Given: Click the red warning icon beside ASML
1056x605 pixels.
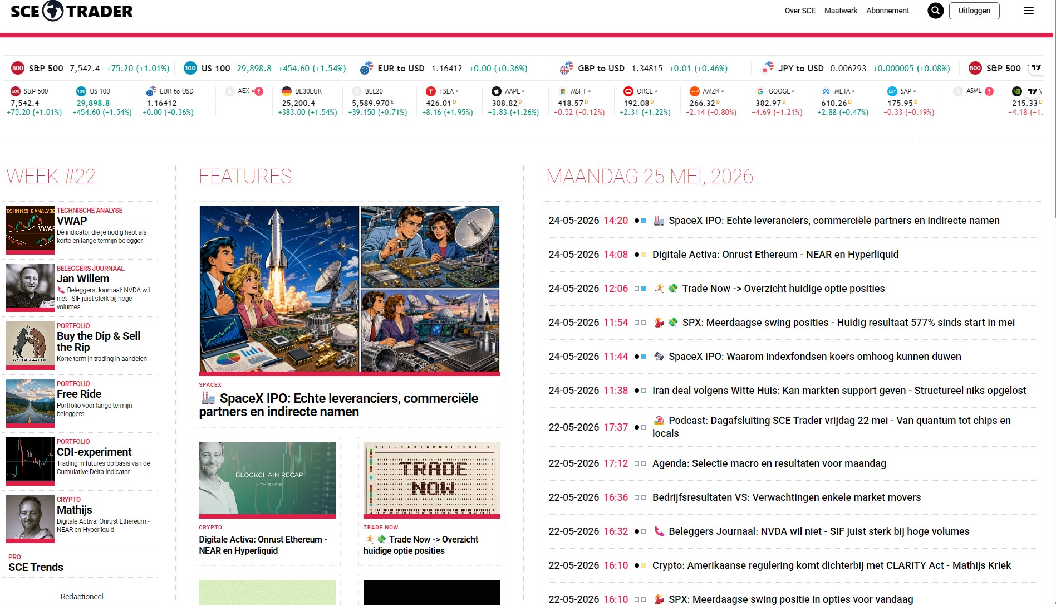Looking at the screenshot, I should point(989,91).
